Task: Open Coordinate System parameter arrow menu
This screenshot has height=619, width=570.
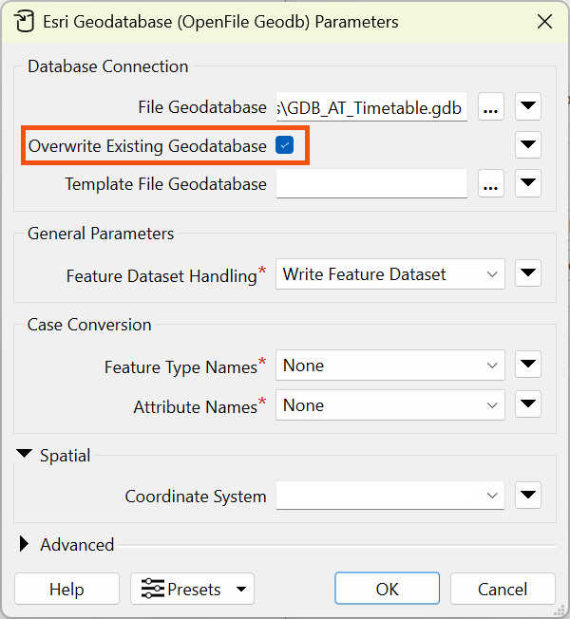Action: click(528, 495)
